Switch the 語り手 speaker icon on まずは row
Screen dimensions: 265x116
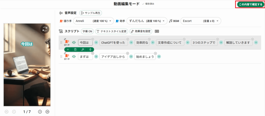(67, 56)
